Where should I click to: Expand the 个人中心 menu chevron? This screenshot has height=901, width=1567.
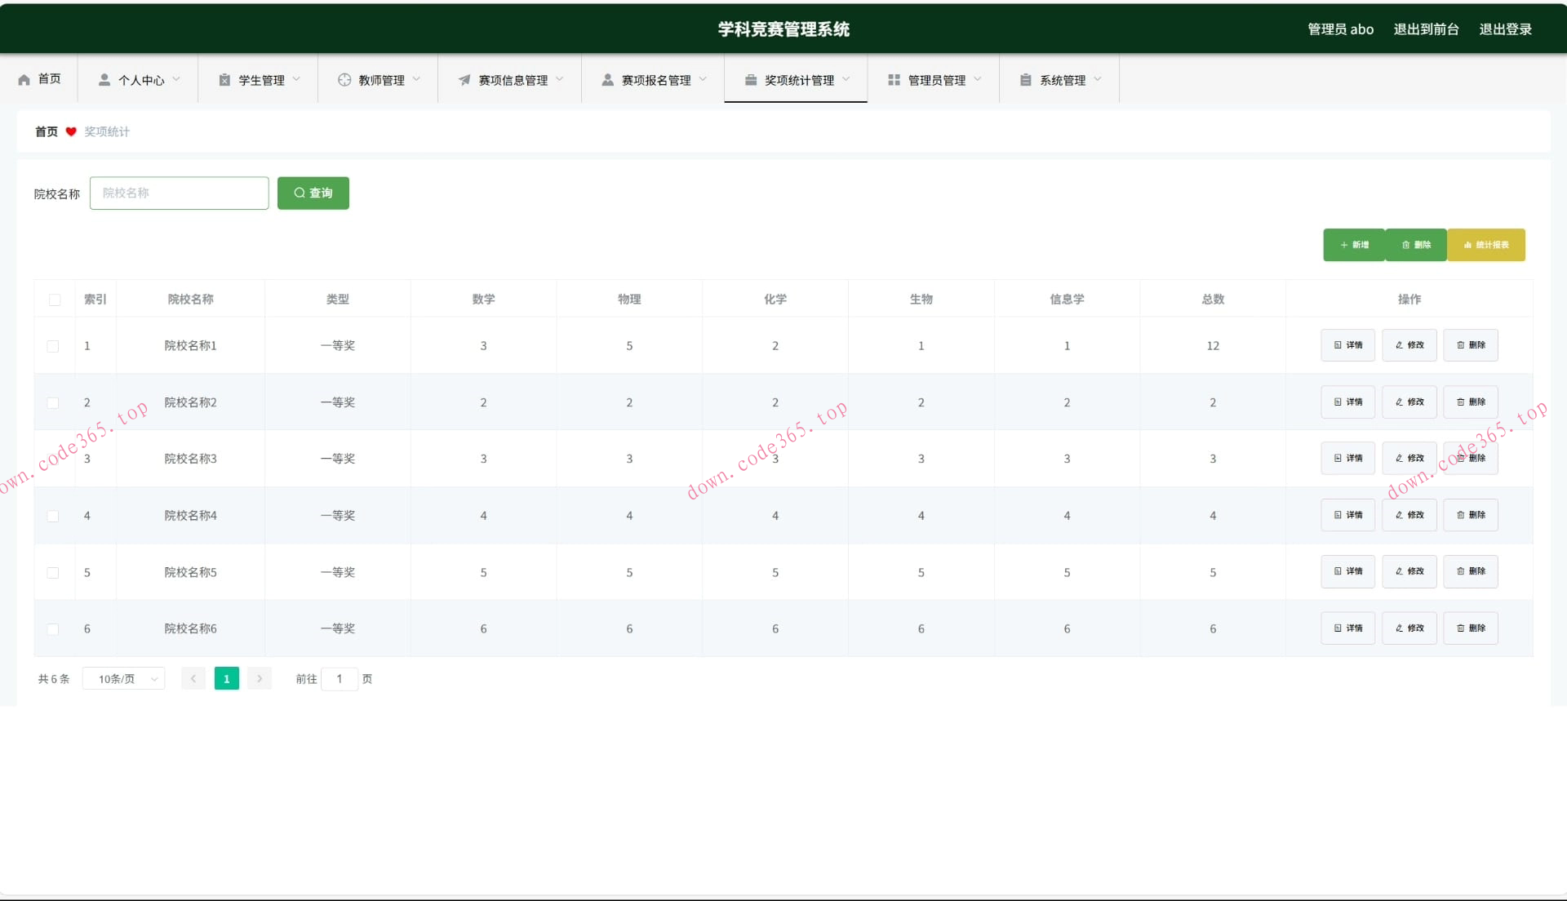pyautogui.click(x=176, y=79)
